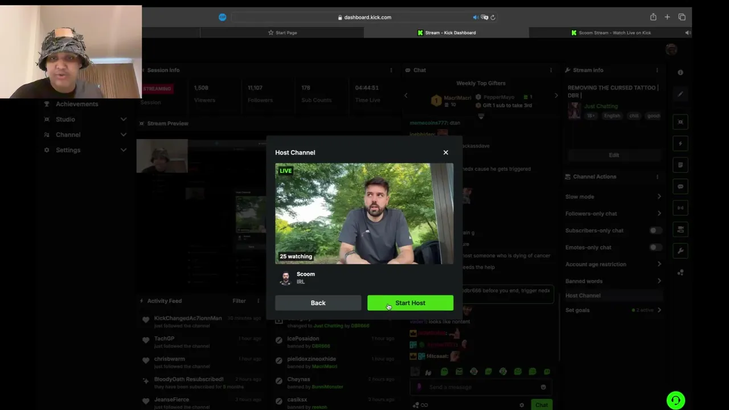
Task: Switch to Stream - Kick Dashboard tab
Action: click(447, 32)
